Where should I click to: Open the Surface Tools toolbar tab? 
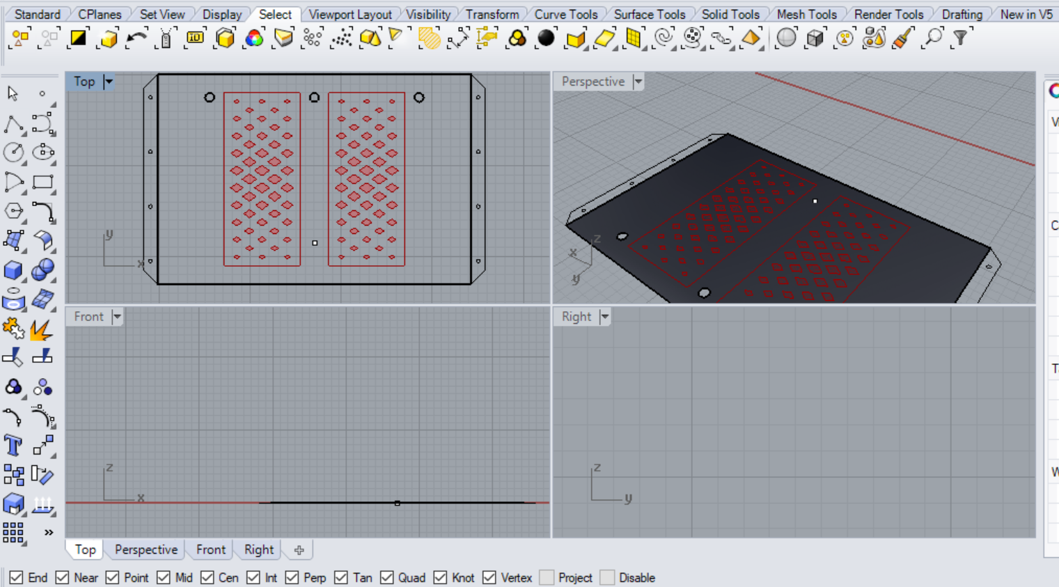pos(649,14)
